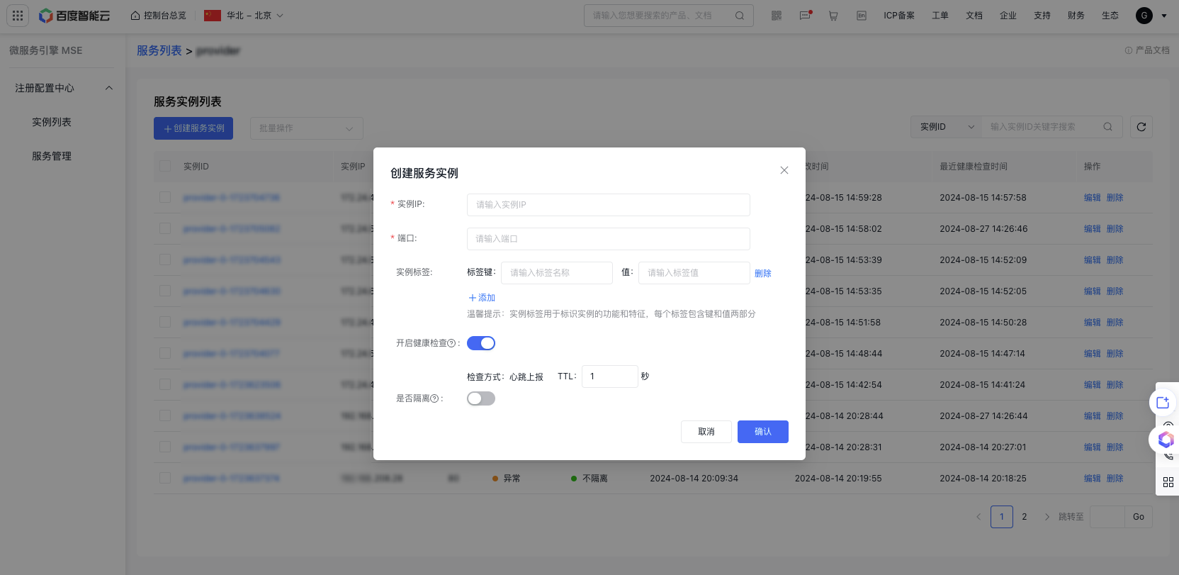
Task: Open 企业 in the header
Action: coord(1008,16)
